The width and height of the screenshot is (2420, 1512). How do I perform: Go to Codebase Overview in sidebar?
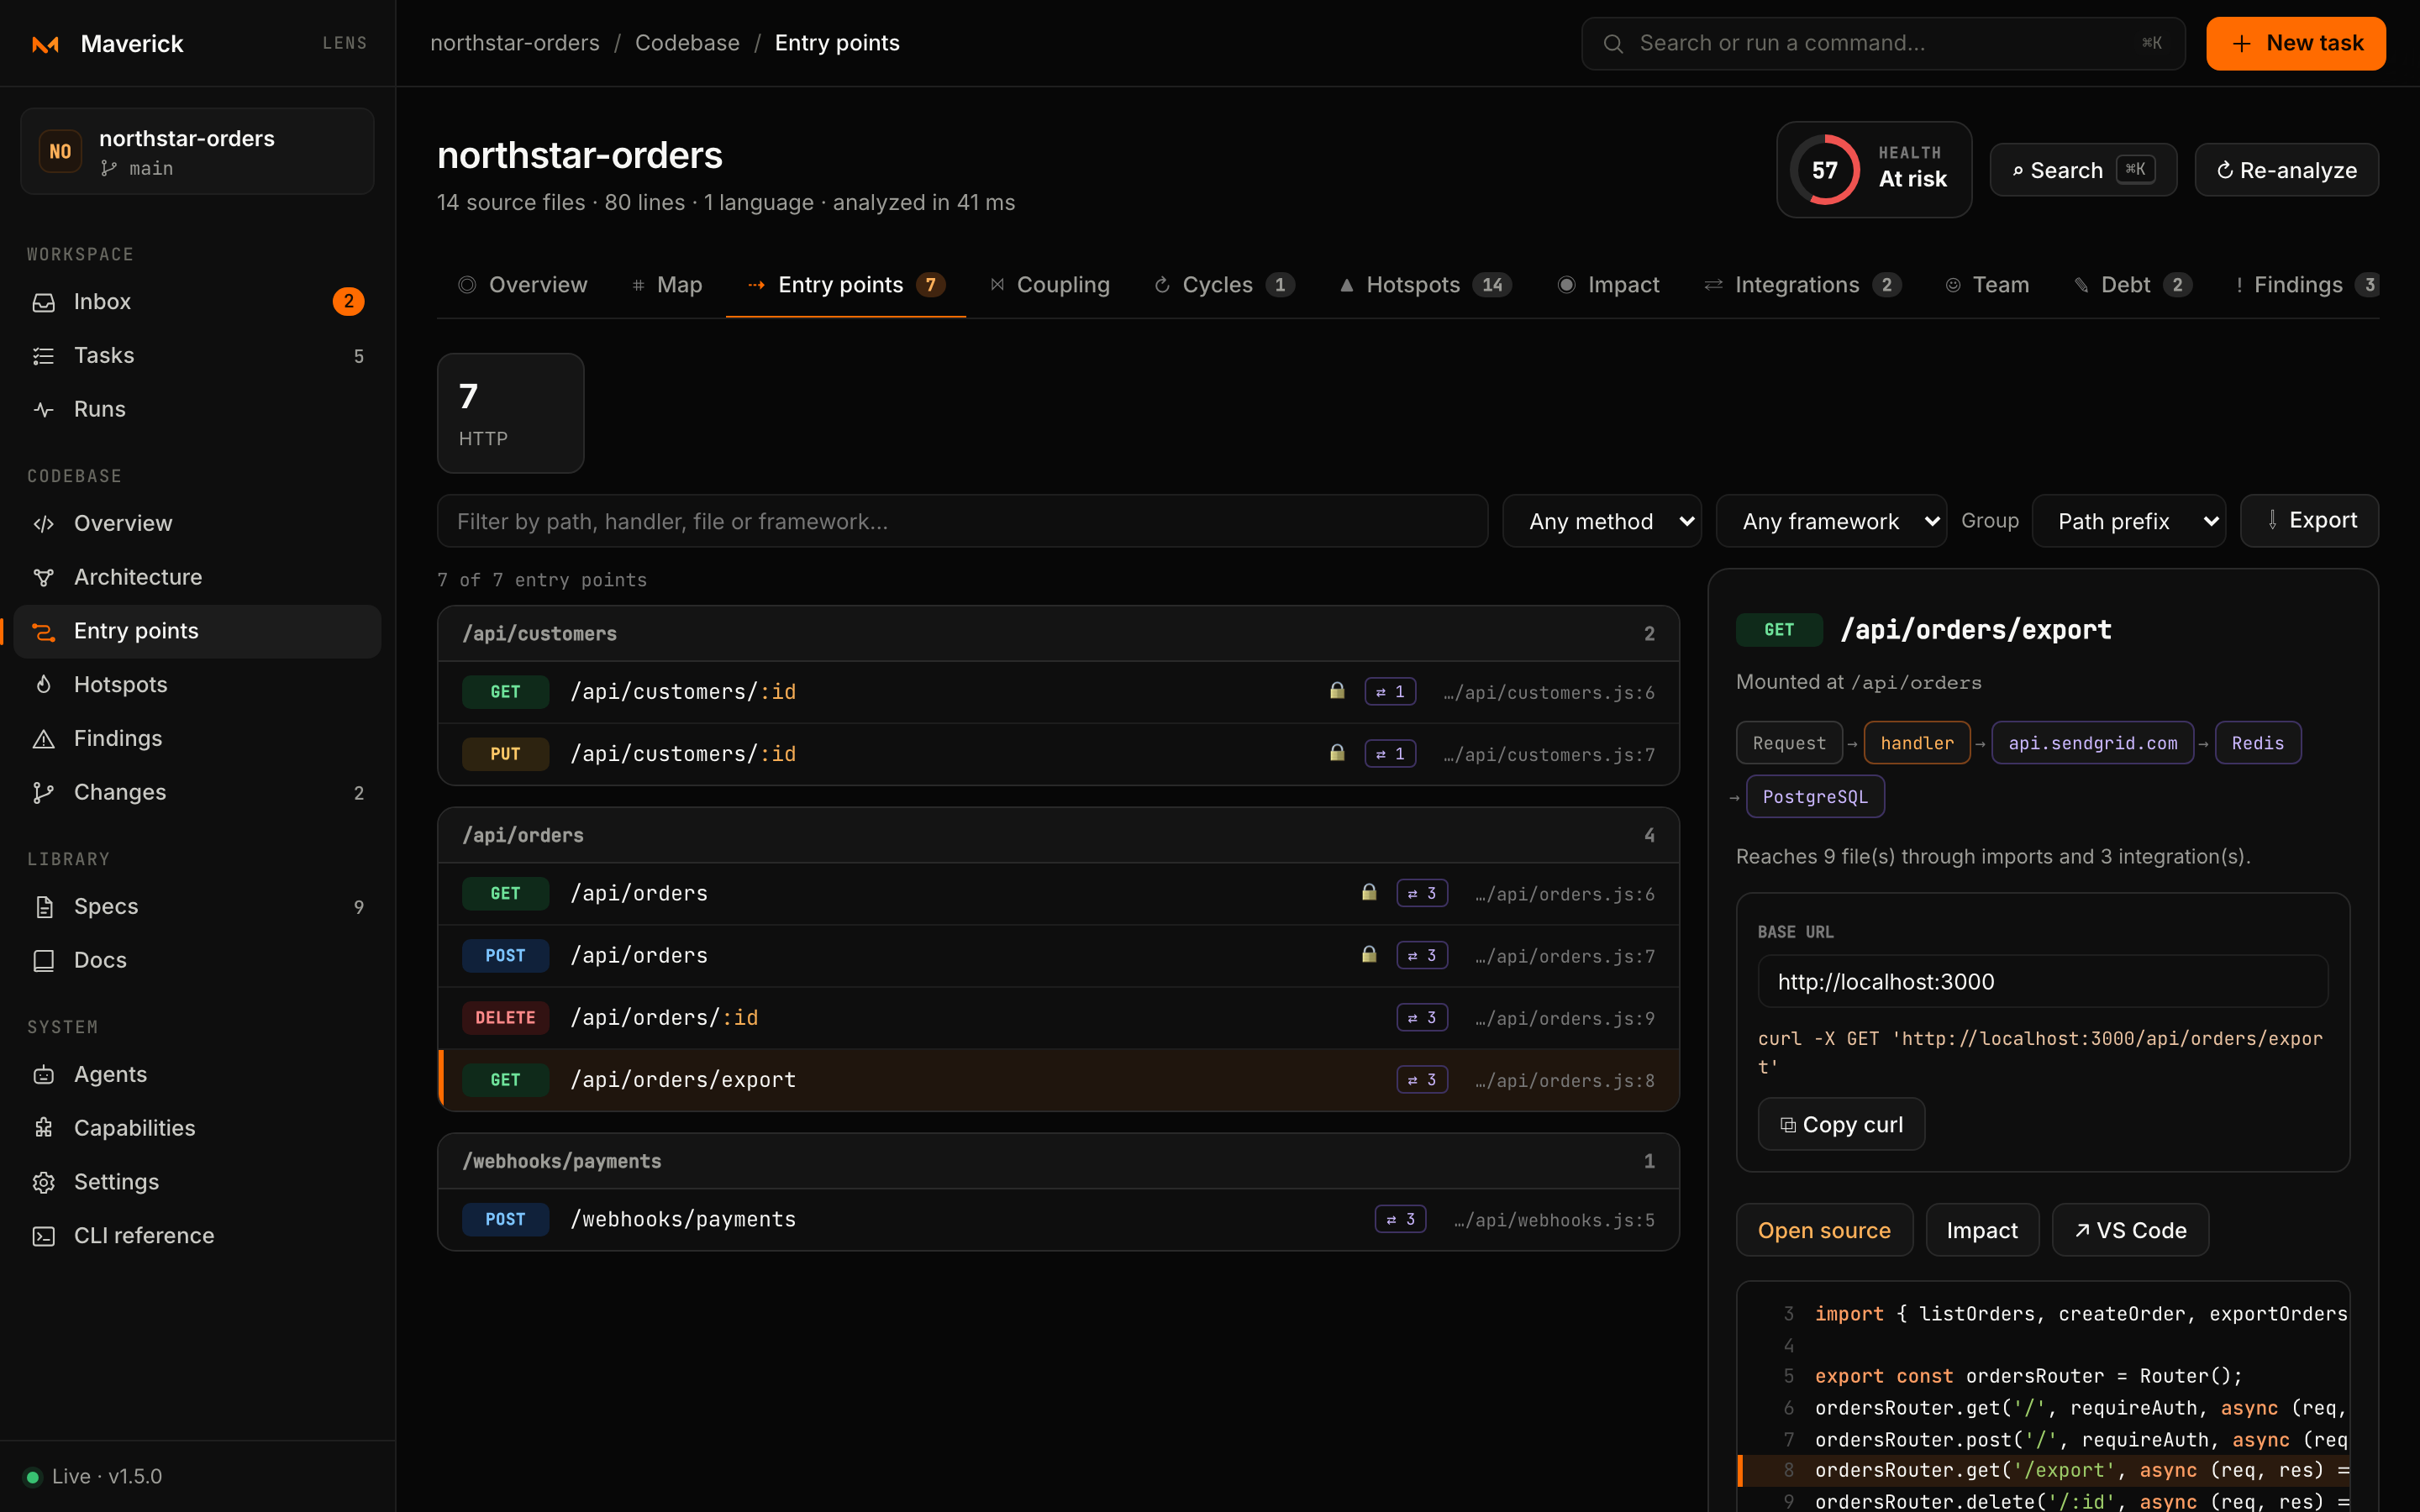197,523
